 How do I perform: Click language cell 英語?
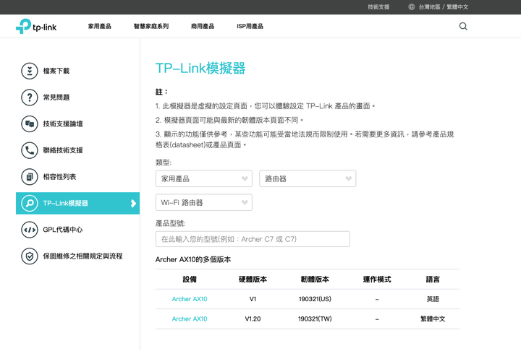[433, 299]
